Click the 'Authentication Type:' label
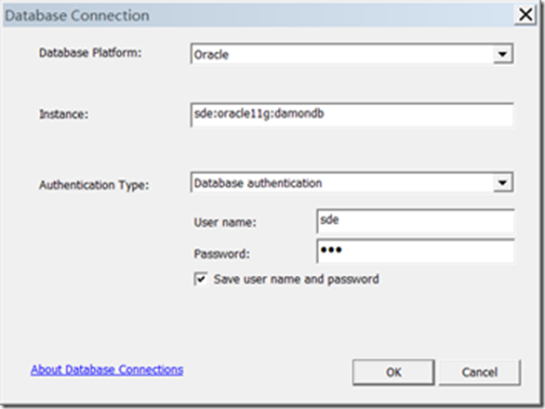545x409 pixels. click(x=94, y=185)
